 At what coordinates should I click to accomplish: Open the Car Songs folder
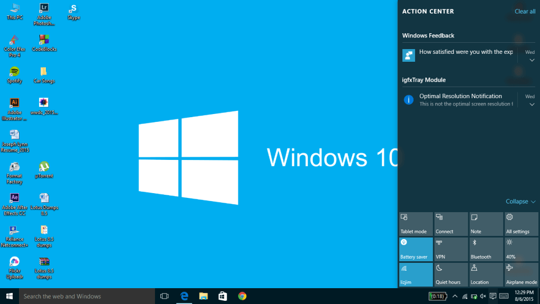click(x=44, y=75)
